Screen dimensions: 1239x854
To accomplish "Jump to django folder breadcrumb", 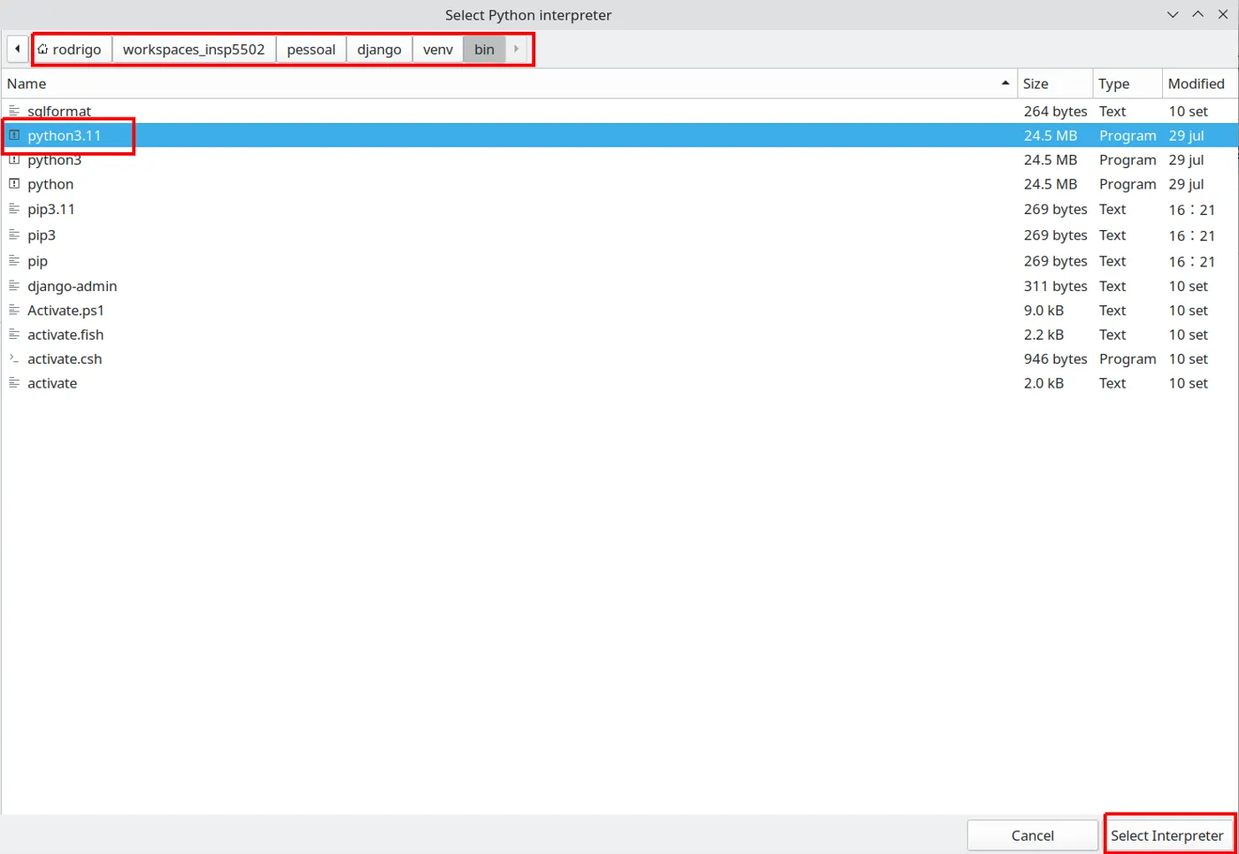I will tap(379, 50).
